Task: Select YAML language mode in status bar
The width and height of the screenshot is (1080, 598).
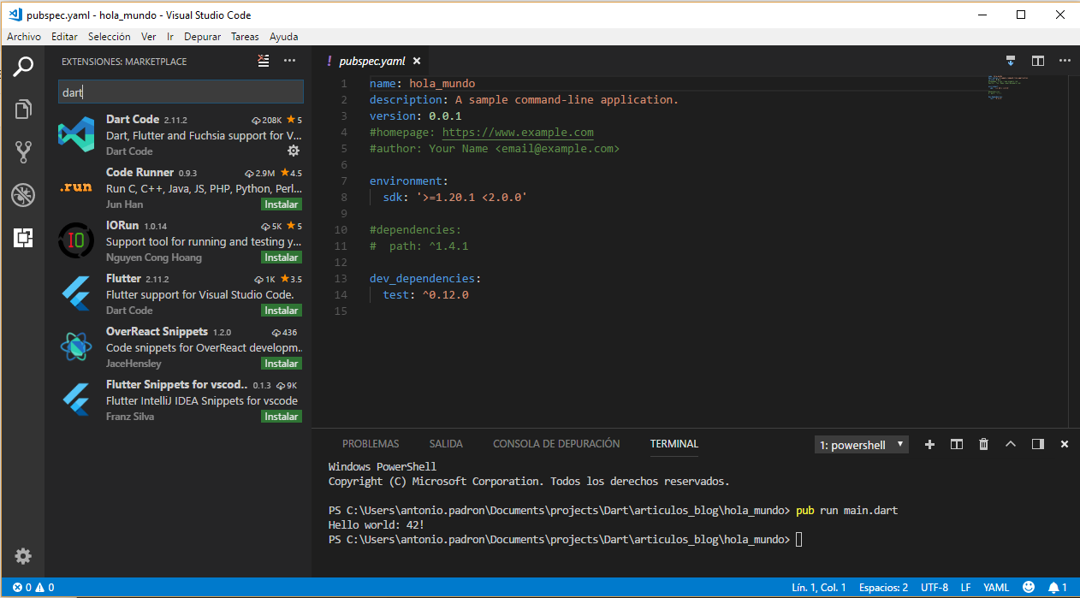Action: coord(996,588)
